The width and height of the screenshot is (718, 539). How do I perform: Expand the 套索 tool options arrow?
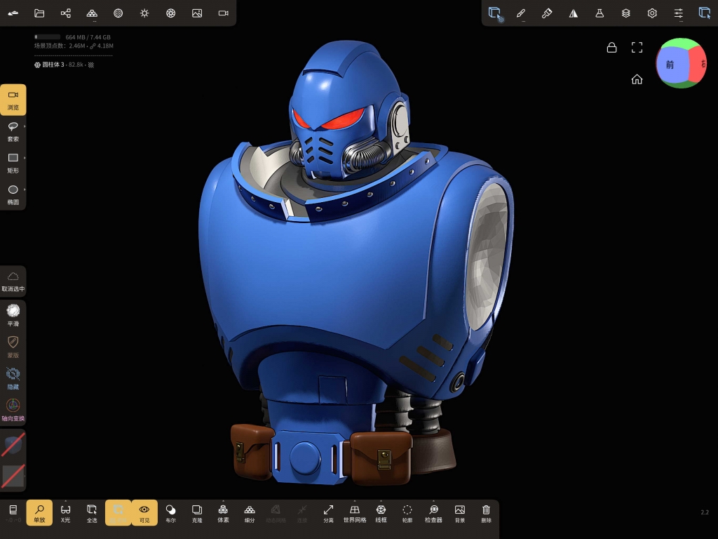pos(25,126)
